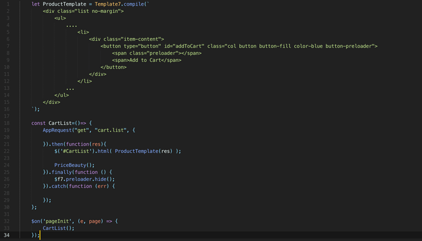
Task: Click line number 7 in the gutter
Action: (x=8, y=46)
